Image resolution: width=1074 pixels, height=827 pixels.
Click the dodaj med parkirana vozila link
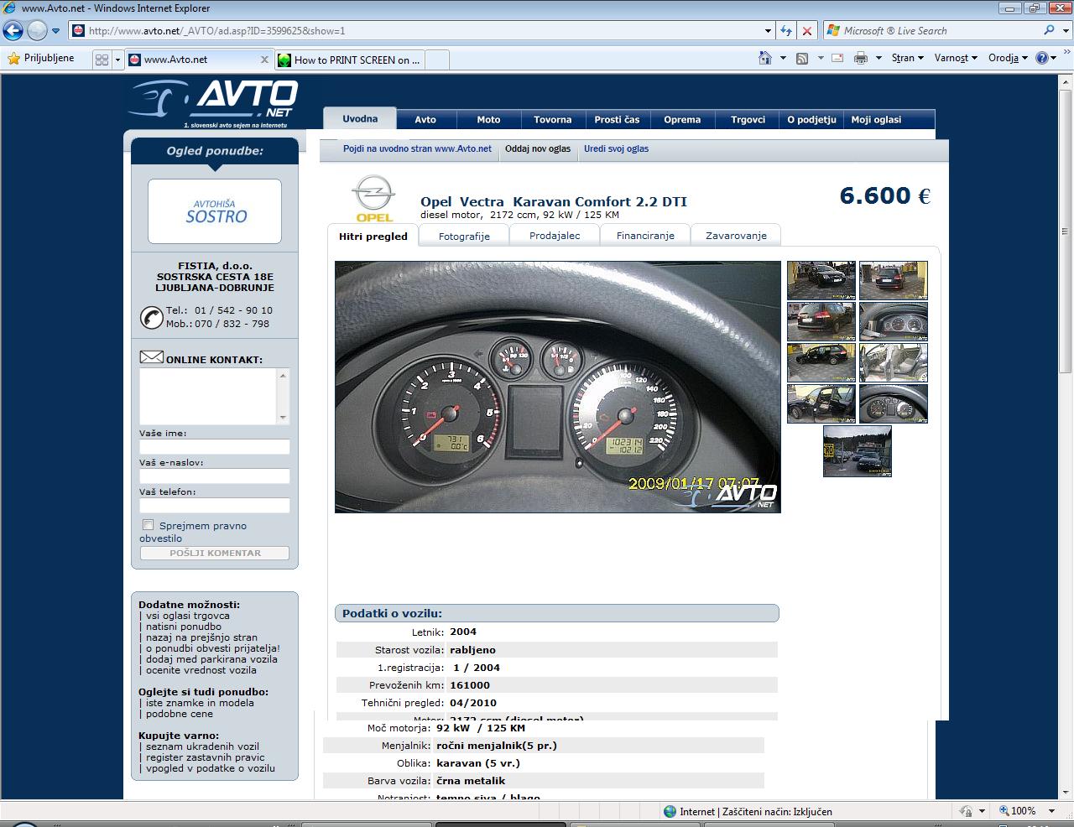pos(211,659)
